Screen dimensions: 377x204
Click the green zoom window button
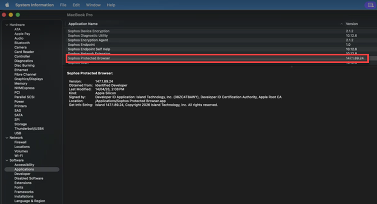point(18,15)
